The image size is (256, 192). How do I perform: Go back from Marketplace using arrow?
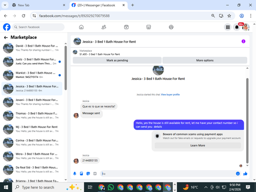pyautogui.click(x=6, y=37)
